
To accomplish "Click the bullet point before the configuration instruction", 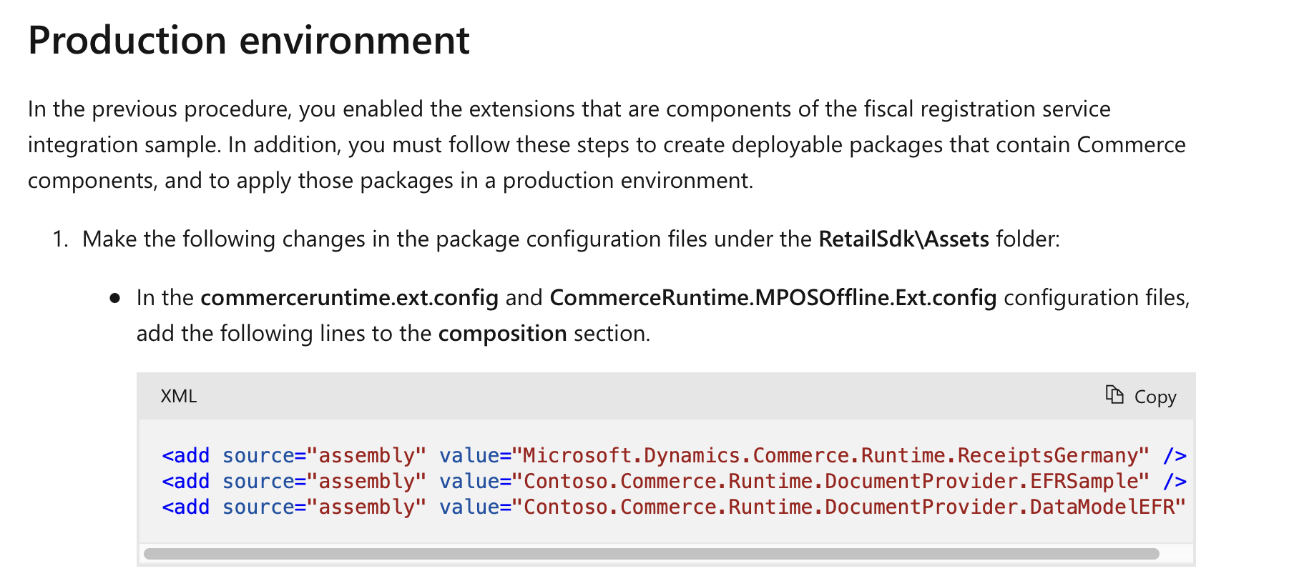I will (115, 297).
